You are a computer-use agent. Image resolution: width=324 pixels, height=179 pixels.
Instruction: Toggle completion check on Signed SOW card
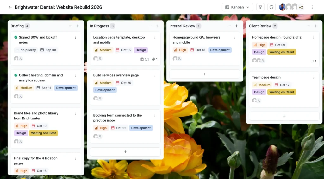pos(16,37)
